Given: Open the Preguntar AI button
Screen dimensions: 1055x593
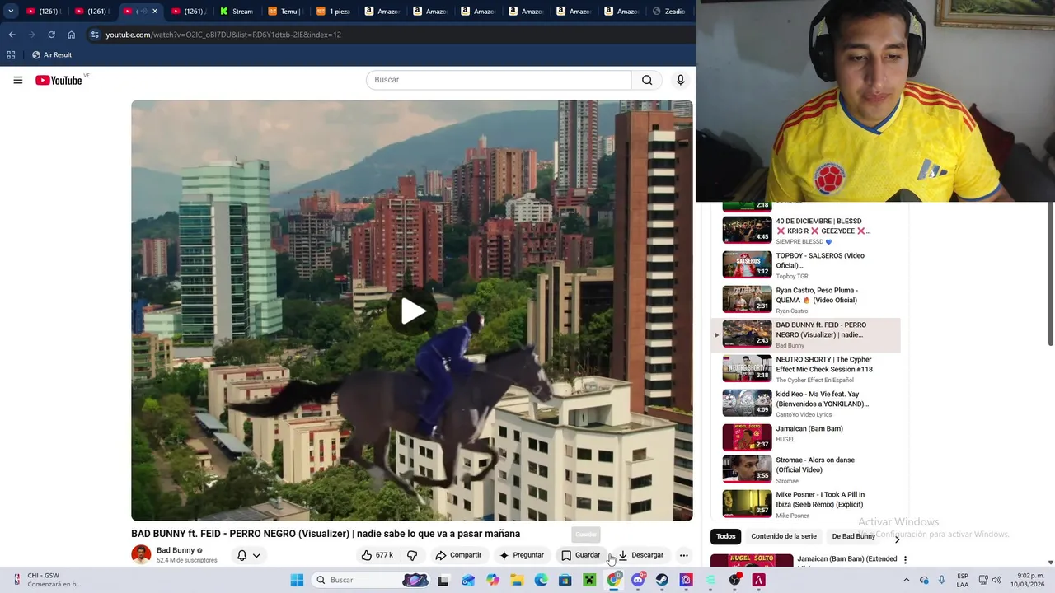Looking at the screenshot, I should pos(522,555).
